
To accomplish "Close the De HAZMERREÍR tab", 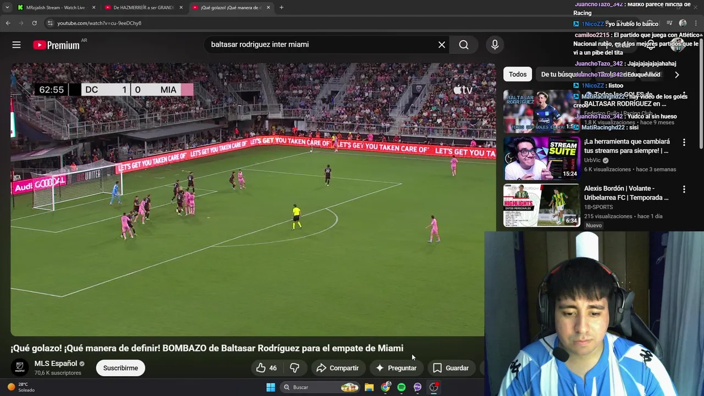I will pyautogui.click(x=181, y=8).
